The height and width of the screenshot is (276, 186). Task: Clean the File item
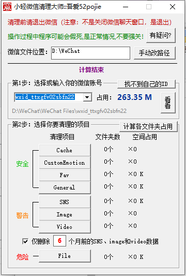coord(65,256)
